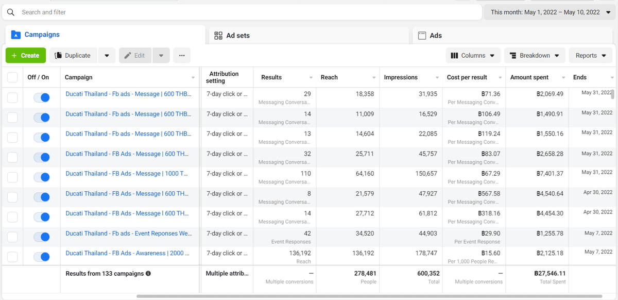
Task: Expand the arrow next to Duplicate
Action: (x=107, y=56)
